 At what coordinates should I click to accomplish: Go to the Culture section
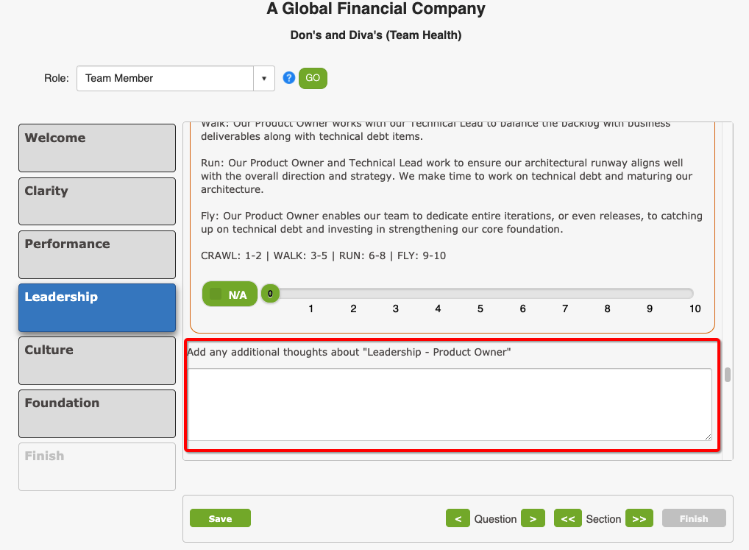click(97, 360)
